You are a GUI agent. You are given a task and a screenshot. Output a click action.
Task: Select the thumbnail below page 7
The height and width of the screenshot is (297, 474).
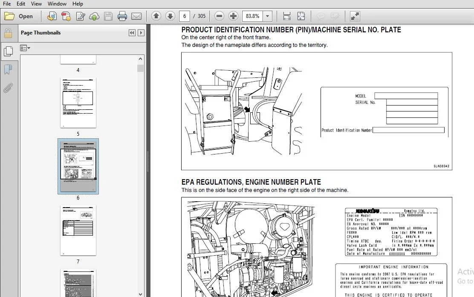click(x=78, y=283)
